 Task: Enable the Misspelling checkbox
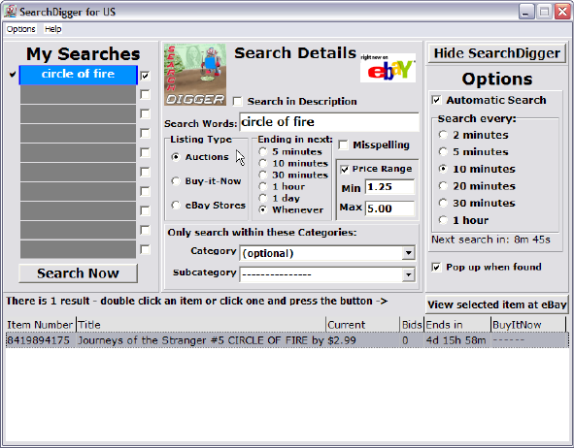click(x=343, y=145)
